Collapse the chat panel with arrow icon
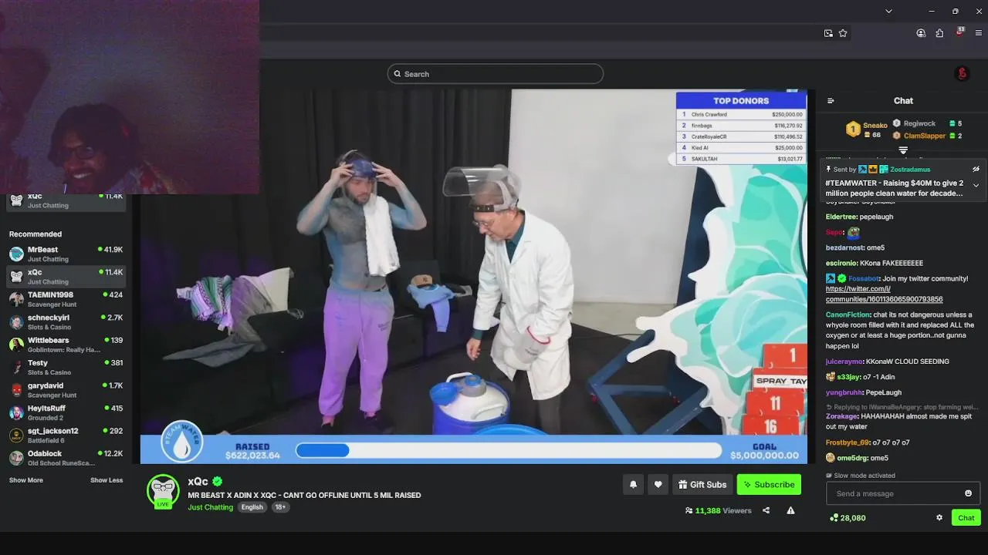Viewport: 988px width, 555px height. (x=831, y=101)
